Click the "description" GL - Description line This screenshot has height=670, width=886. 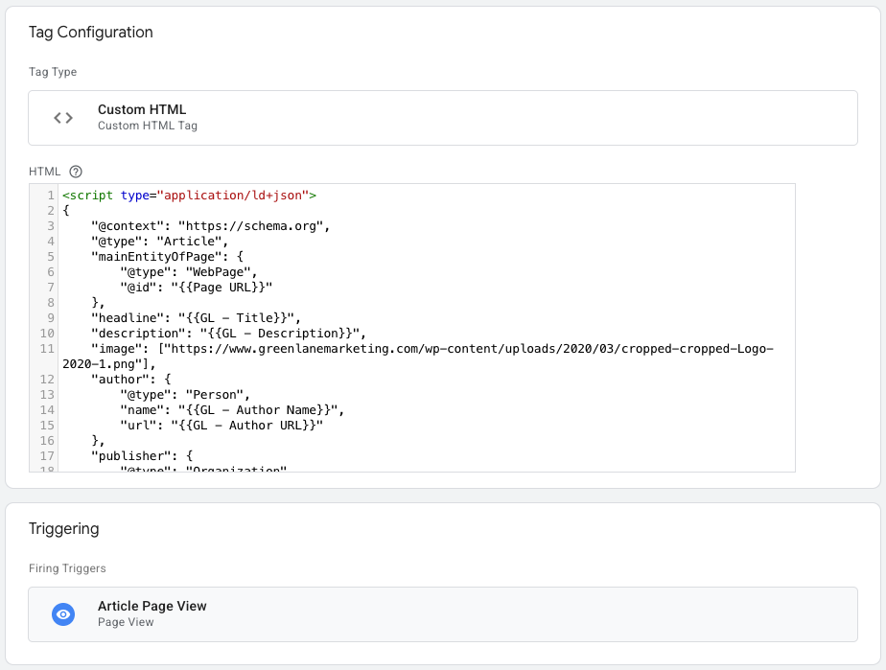coord(229,334)
